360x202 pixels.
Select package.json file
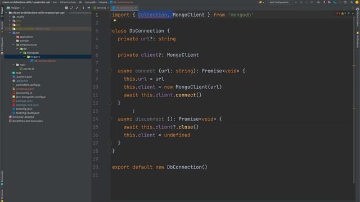[x=24, y=101]
